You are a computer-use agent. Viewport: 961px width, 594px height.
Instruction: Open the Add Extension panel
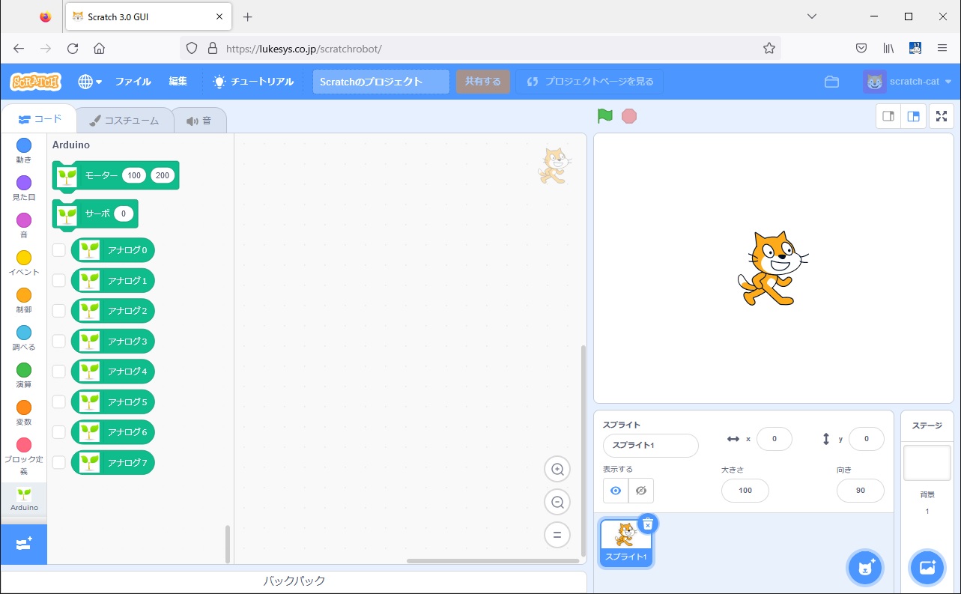[x=23, y=545]
